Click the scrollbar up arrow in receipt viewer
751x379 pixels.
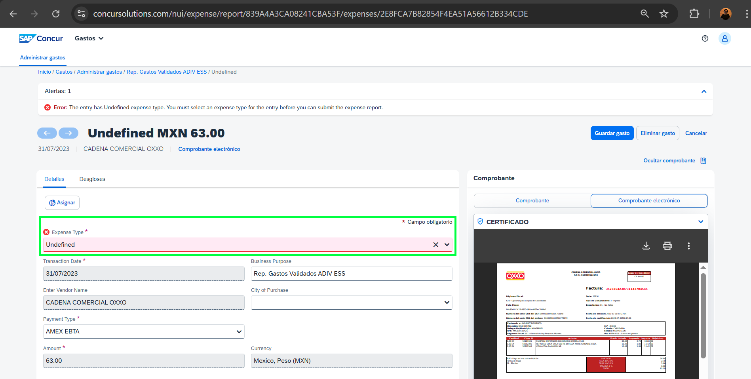tap(703, 268)
